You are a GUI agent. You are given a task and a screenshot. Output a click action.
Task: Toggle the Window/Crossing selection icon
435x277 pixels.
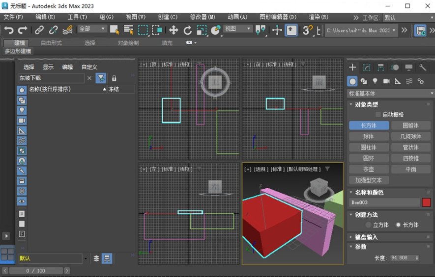coord(157,30)
